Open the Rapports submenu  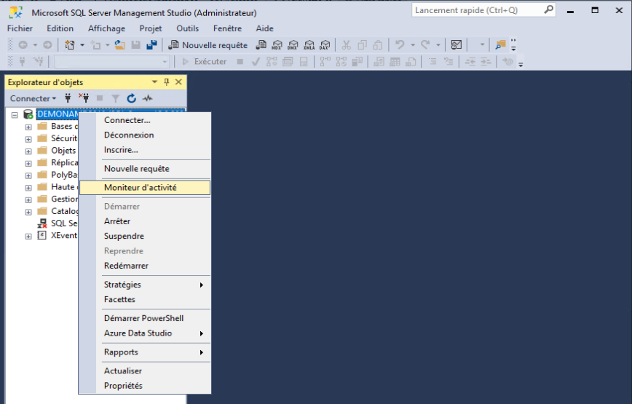coord(145,352)
